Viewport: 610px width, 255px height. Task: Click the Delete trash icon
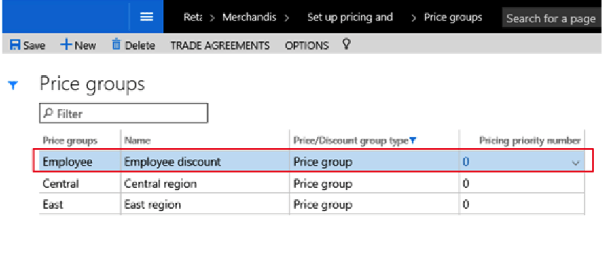[116, 45]
